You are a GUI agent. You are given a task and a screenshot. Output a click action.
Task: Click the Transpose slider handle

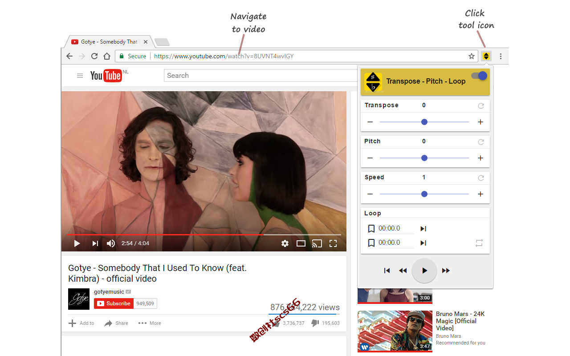pyautogui.click(x=424, y=122)
